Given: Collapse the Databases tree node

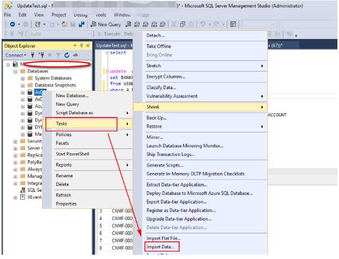Looking at the screenshot, I should click(x=16, y=71).
